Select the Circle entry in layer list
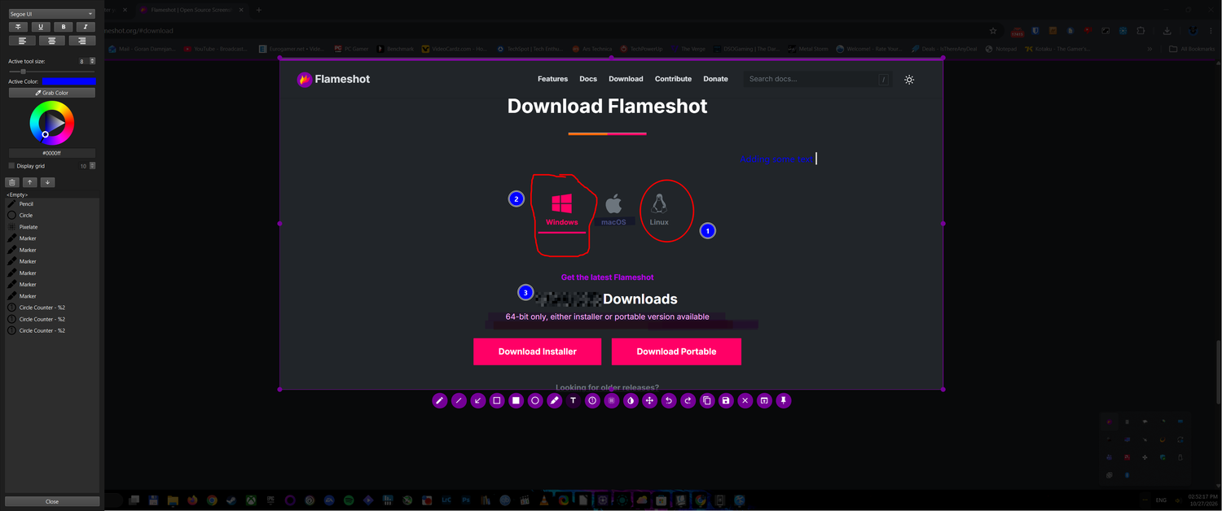Viewport: 1222px width, 511px height. tap(52, 216)
